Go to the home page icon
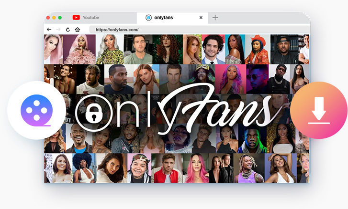The image size is (348, 209). click(77, 30)
